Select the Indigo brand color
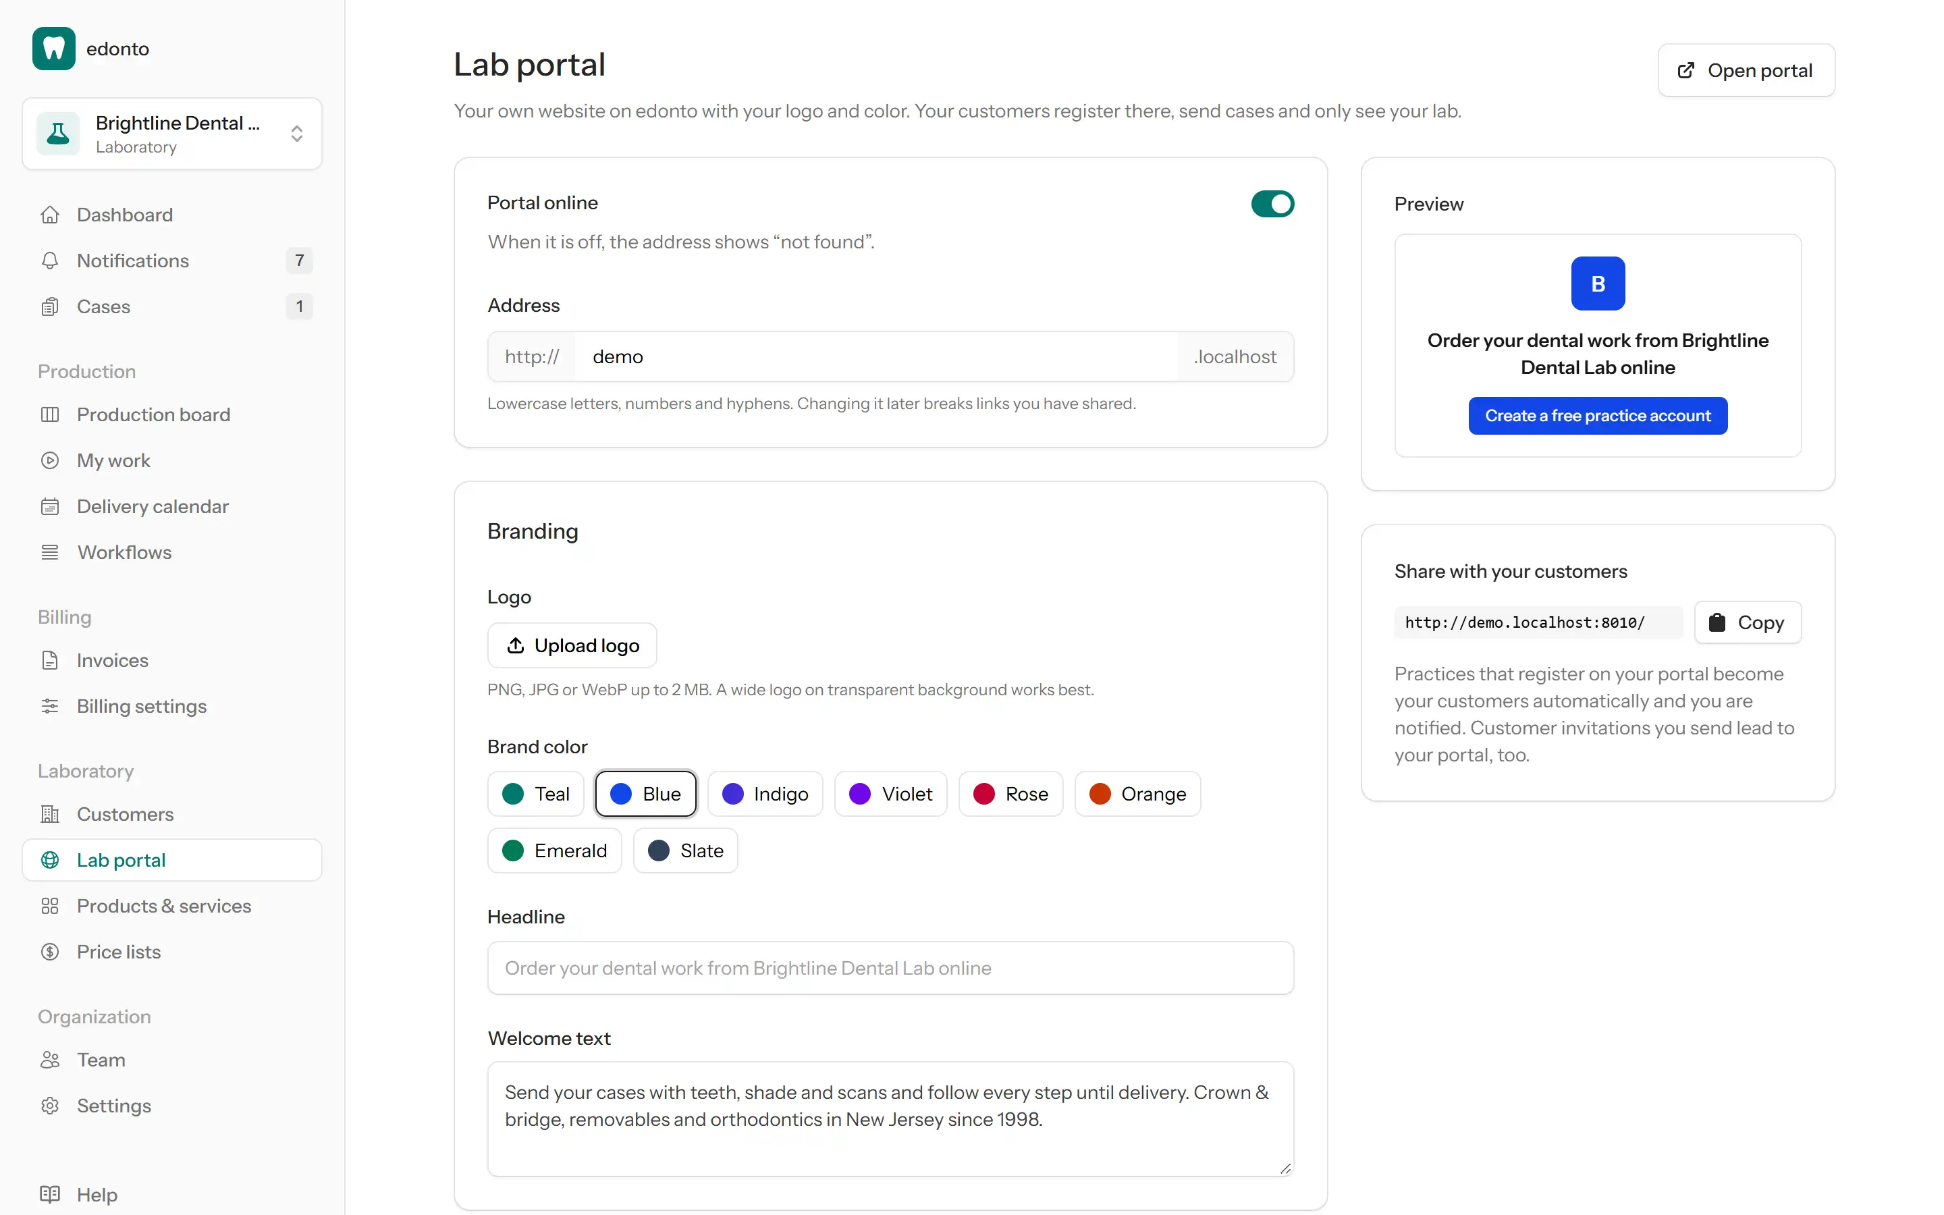Viewport: 1944px width, 1215px height. pos(765,794)
